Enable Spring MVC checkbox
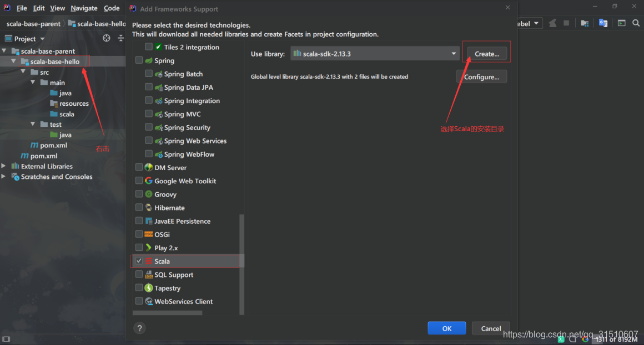The width and height of the screenshot is (644, 345). pos(149,114)
